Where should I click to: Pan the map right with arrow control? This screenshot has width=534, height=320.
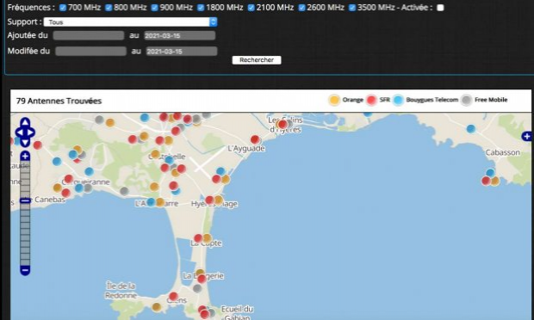[31, 132]
